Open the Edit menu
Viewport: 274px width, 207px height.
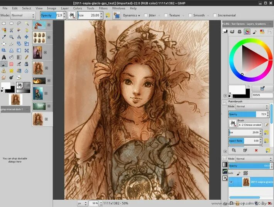pyautogui.click(x=15, y=8)
